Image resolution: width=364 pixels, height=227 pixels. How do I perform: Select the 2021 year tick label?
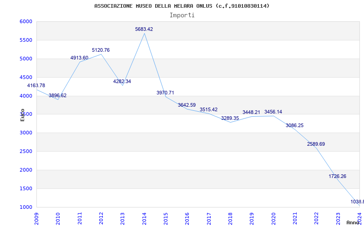(295, 219)
